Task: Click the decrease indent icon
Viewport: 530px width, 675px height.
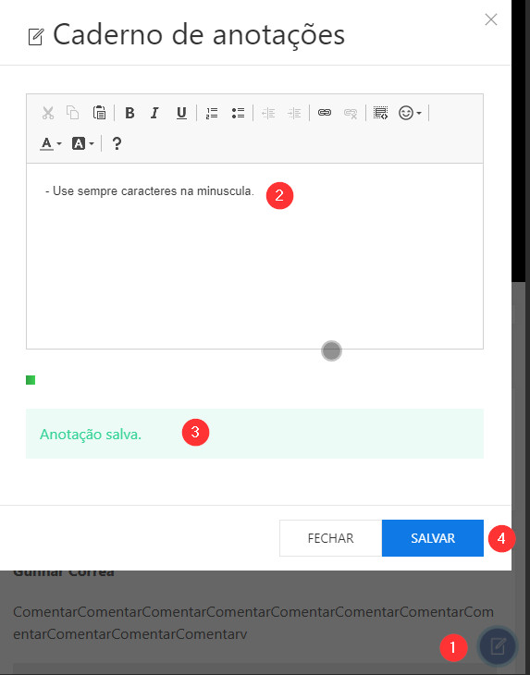Action: click(x=268, y=113)
